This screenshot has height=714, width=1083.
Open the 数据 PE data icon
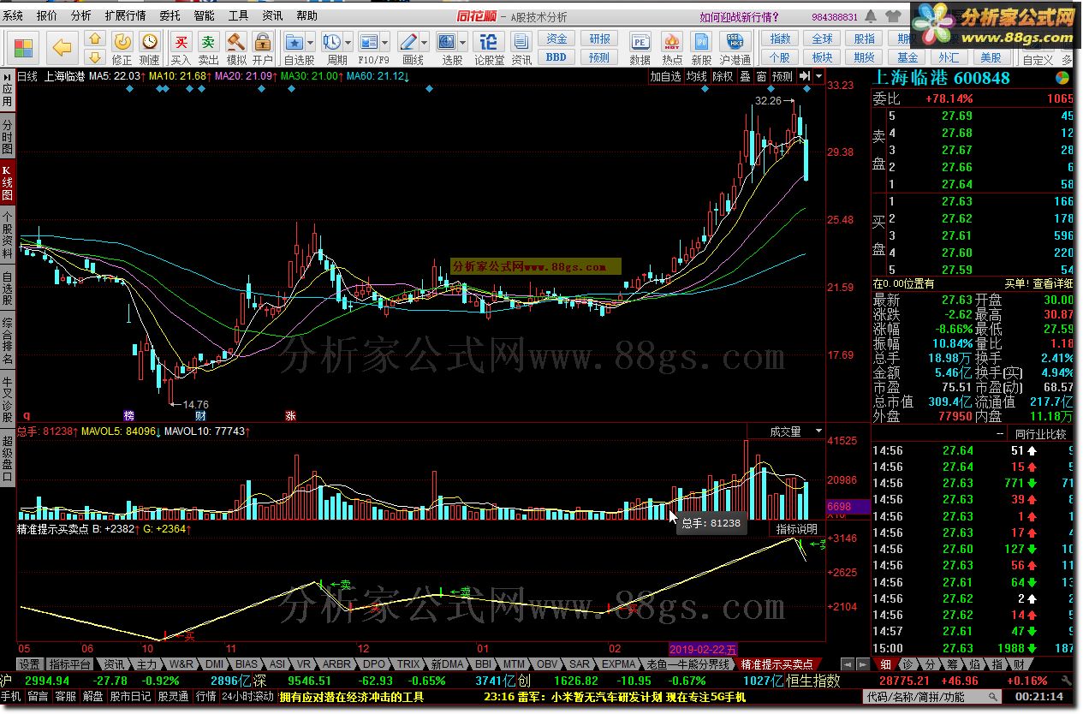tap(640, 49)
